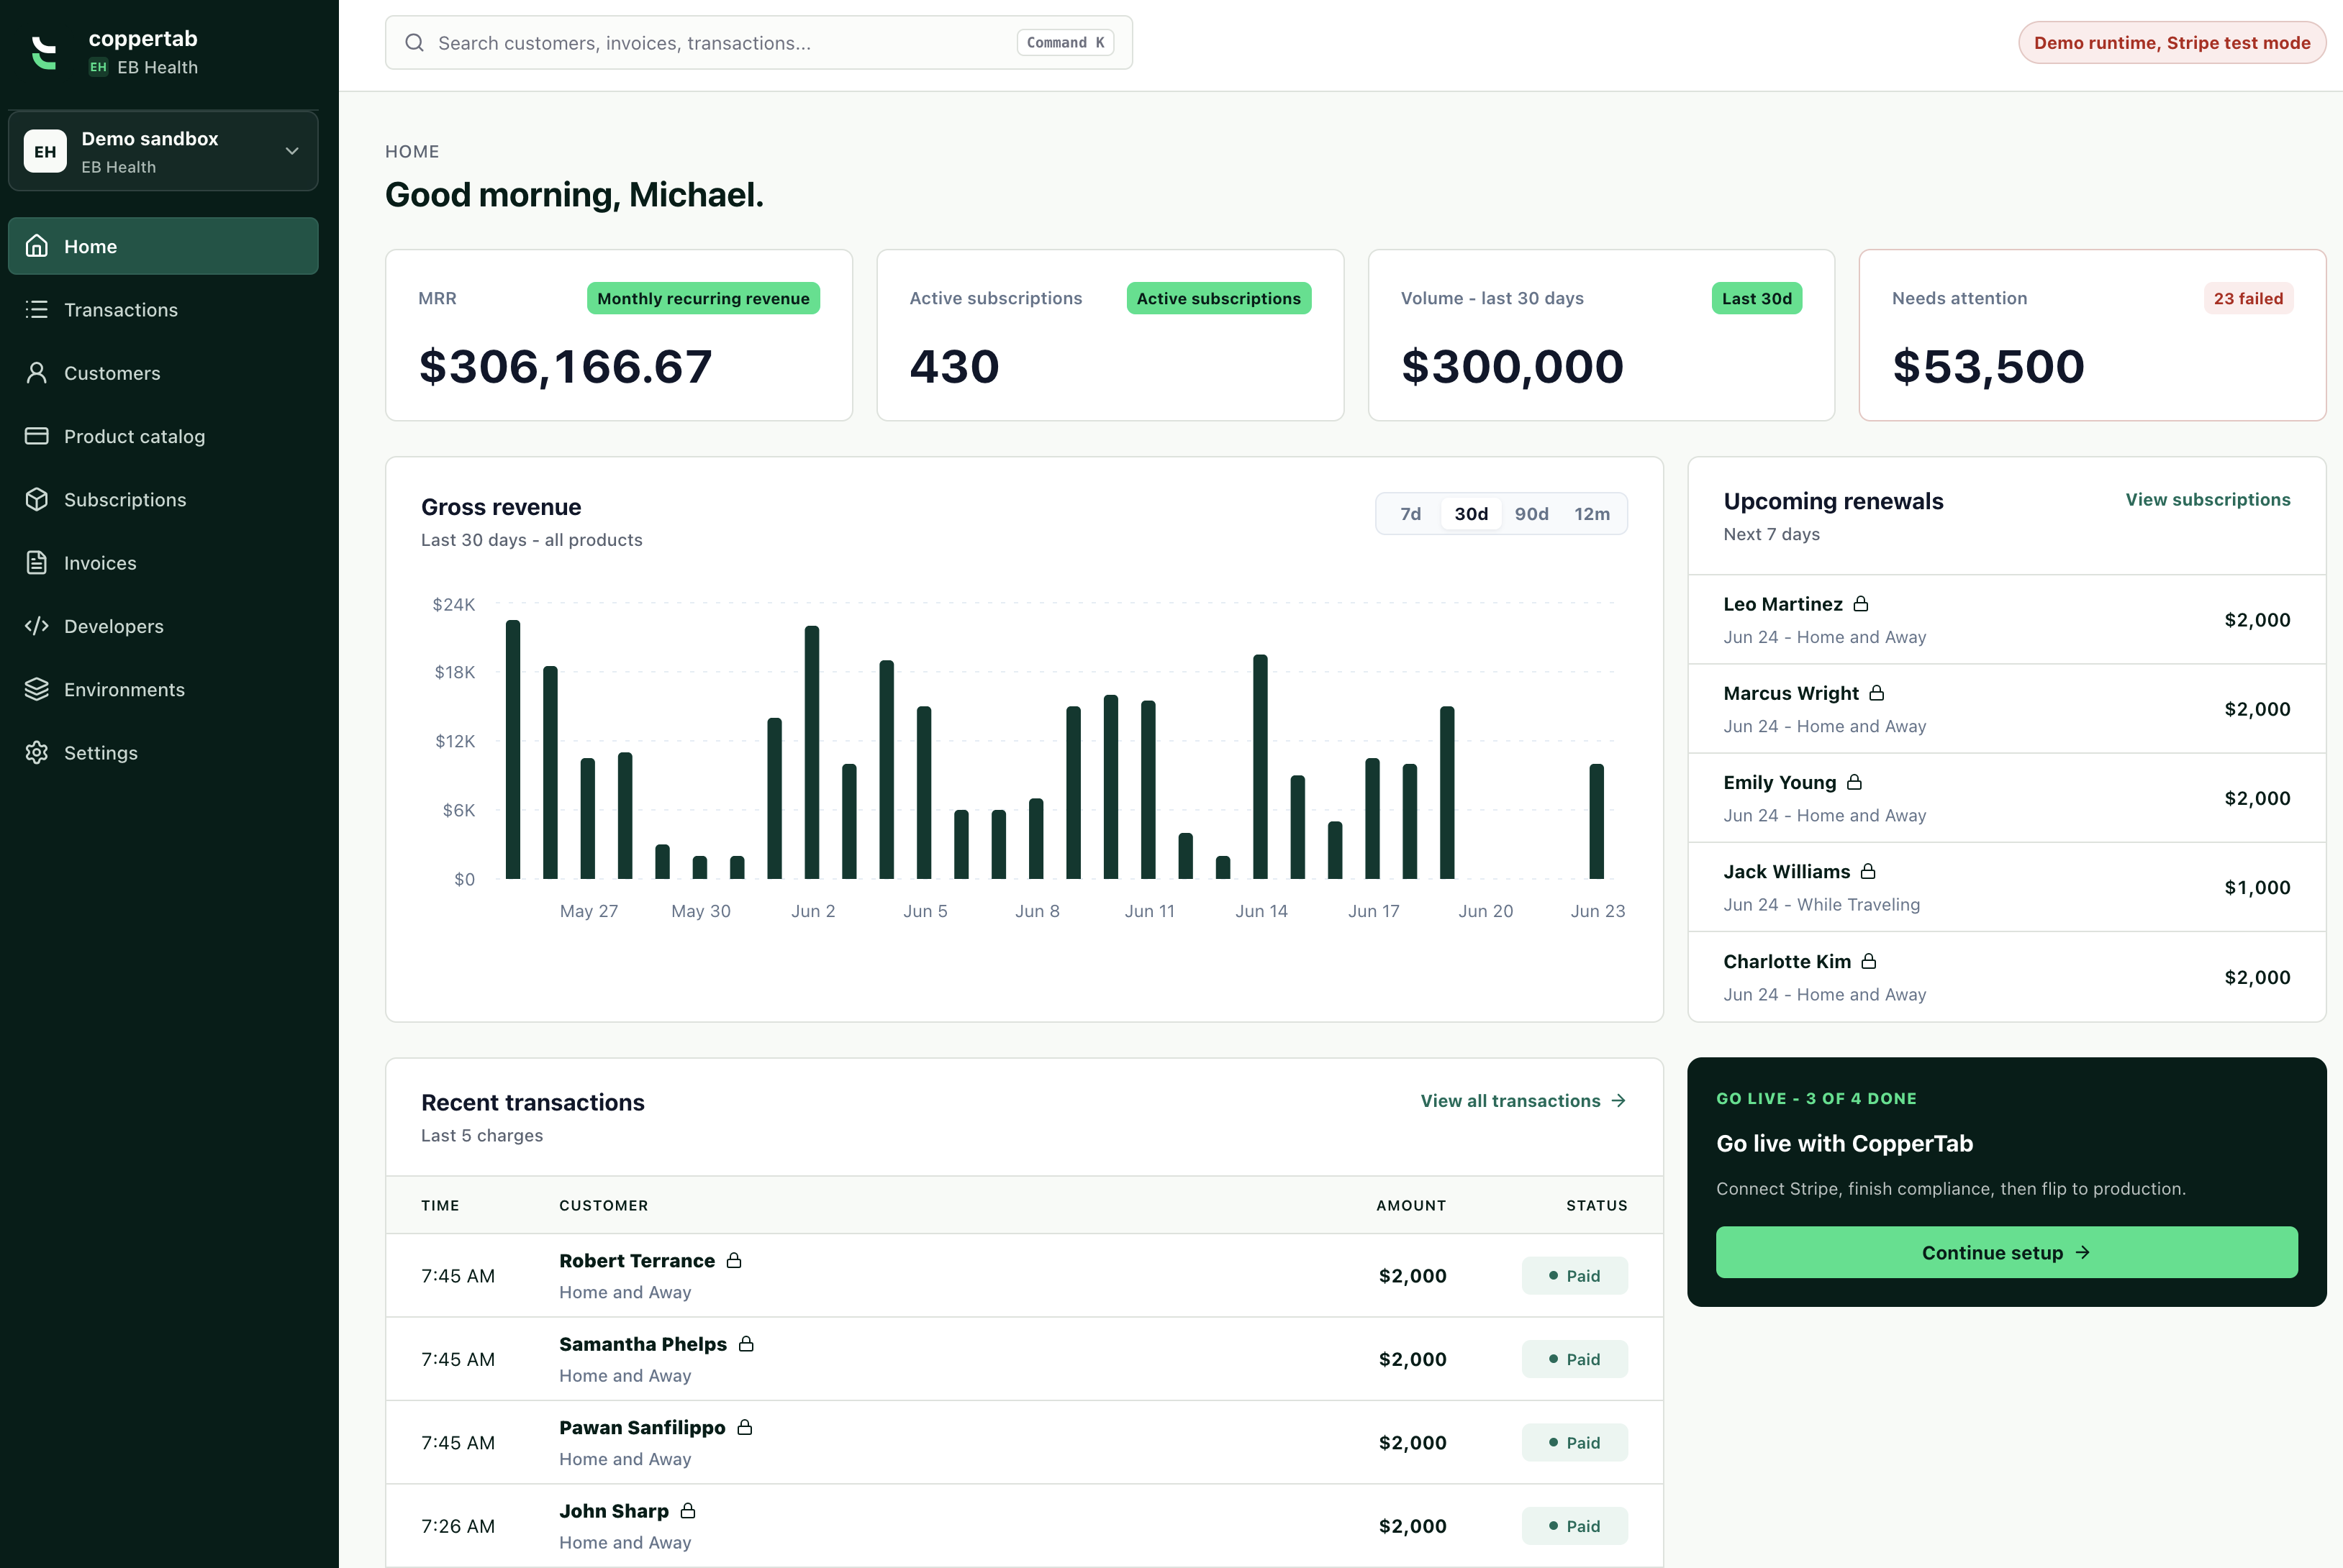
Task: Click the Invoices document icon
Action: 37,563
